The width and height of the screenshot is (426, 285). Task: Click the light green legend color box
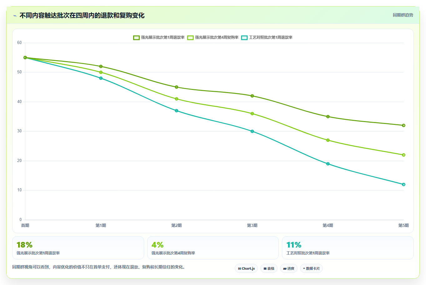(x=190, y=37)
